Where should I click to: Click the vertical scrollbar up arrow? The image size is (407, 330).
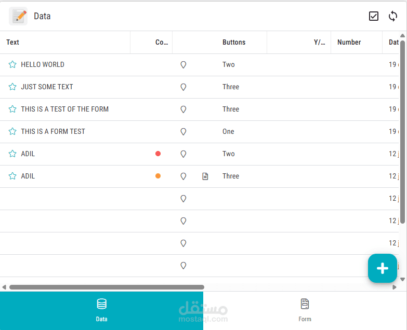click(403, 35)
